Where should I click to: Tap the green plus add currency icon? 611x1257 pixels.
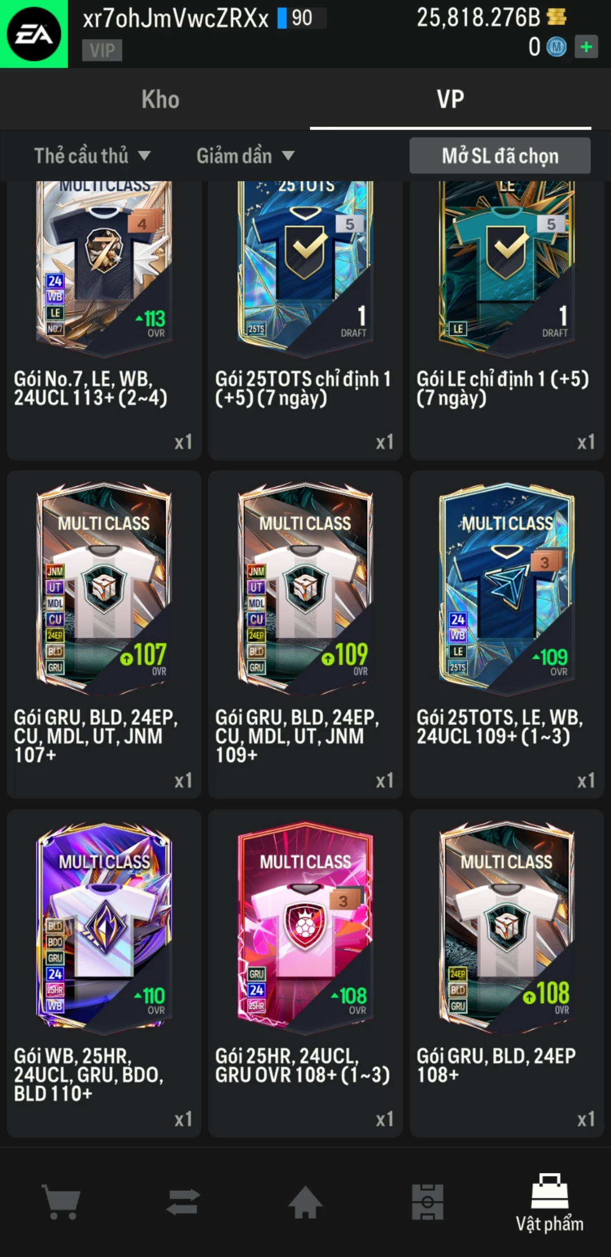587,46
